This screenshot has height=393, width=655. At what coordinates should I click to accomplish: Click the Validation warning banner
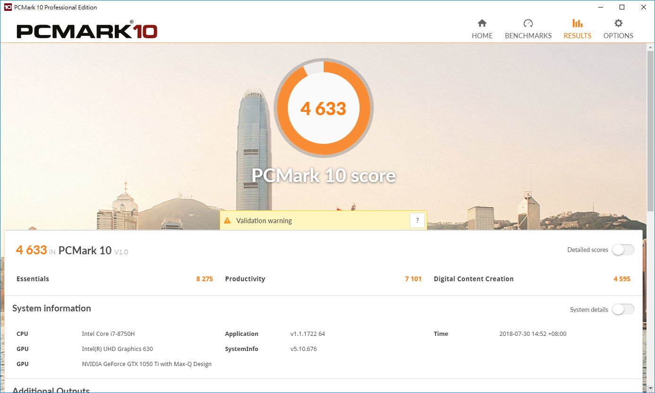point(323,220)
